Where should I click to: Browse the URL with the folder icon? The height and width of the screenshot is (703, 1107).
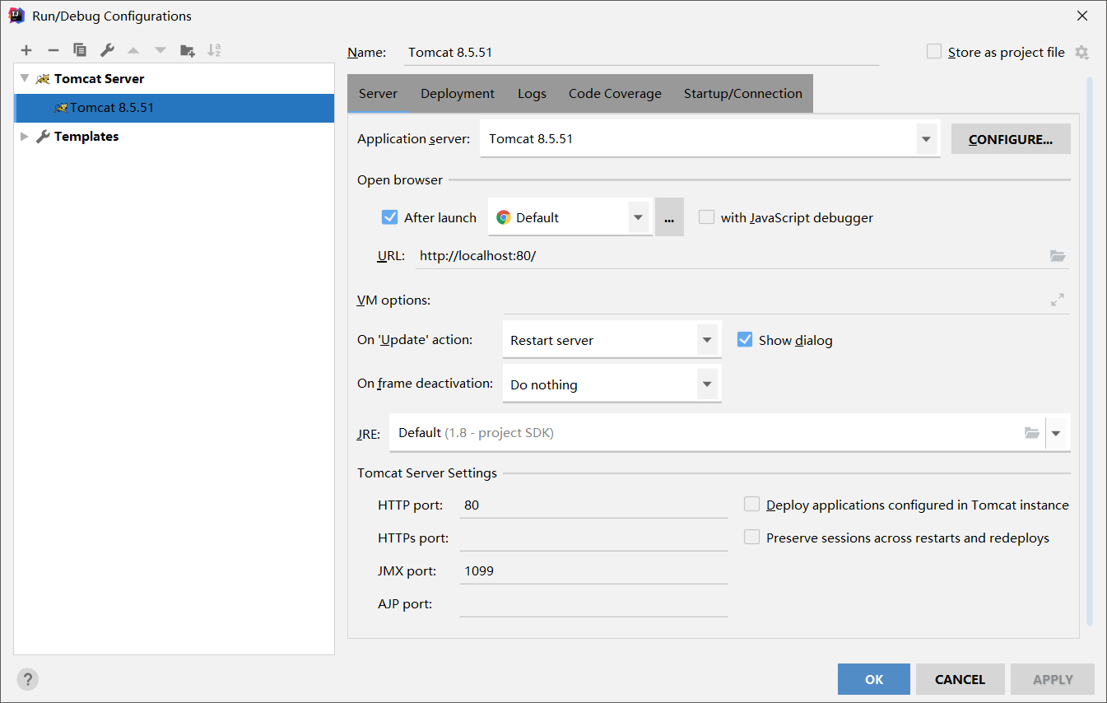1058,256
